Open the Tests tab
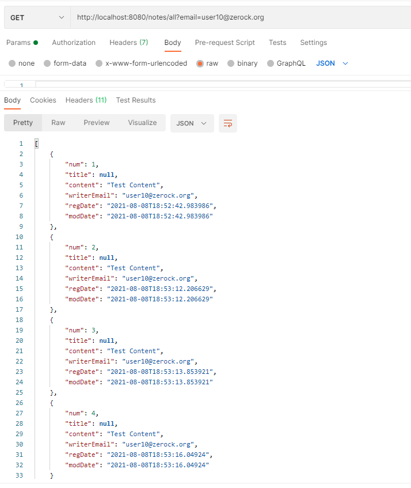411x488 pixels. click(277, 43)
